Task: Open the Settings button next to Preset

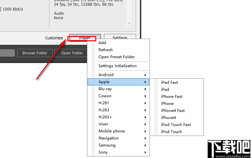Action: point(120,37)
